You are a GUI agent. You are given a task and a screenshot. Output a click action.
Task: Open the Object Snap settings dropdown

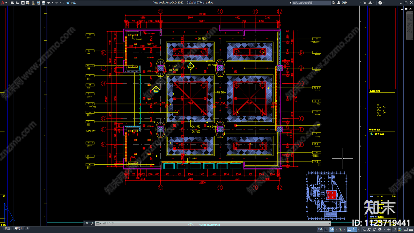(x=359, y=229)
